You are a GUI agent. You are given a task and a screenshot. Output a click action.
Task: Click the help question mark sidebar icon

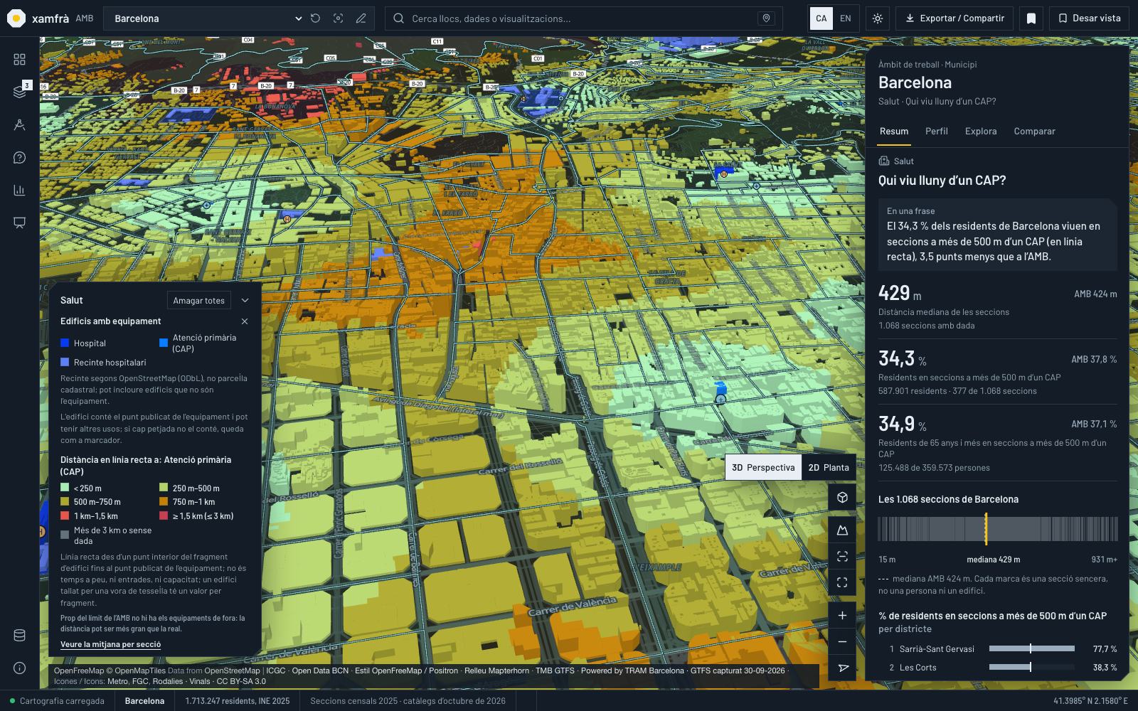point(19,157)
